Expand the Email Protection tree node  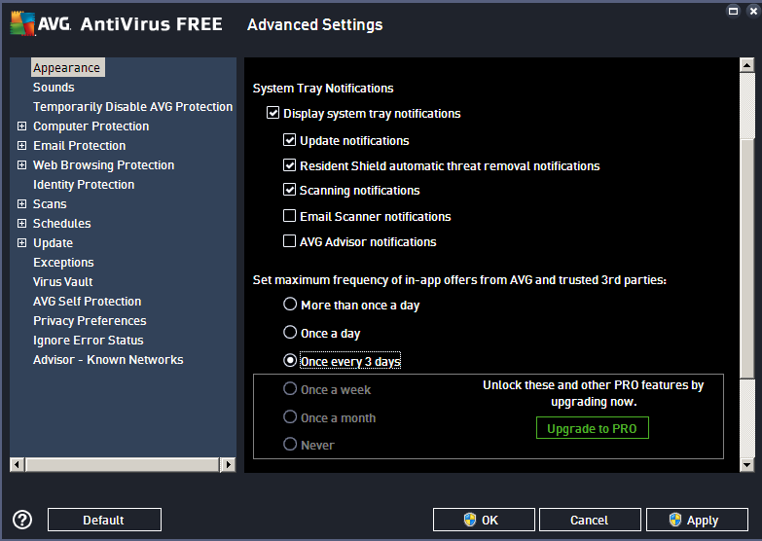coord(21,146)
